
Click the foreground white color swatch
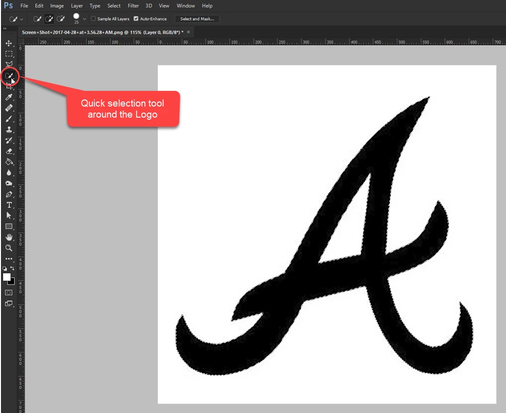(x=6, y=277)
